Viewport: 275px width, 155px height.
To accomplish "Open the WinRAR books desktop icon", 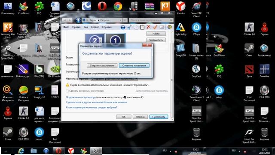I will click(149, 6).
